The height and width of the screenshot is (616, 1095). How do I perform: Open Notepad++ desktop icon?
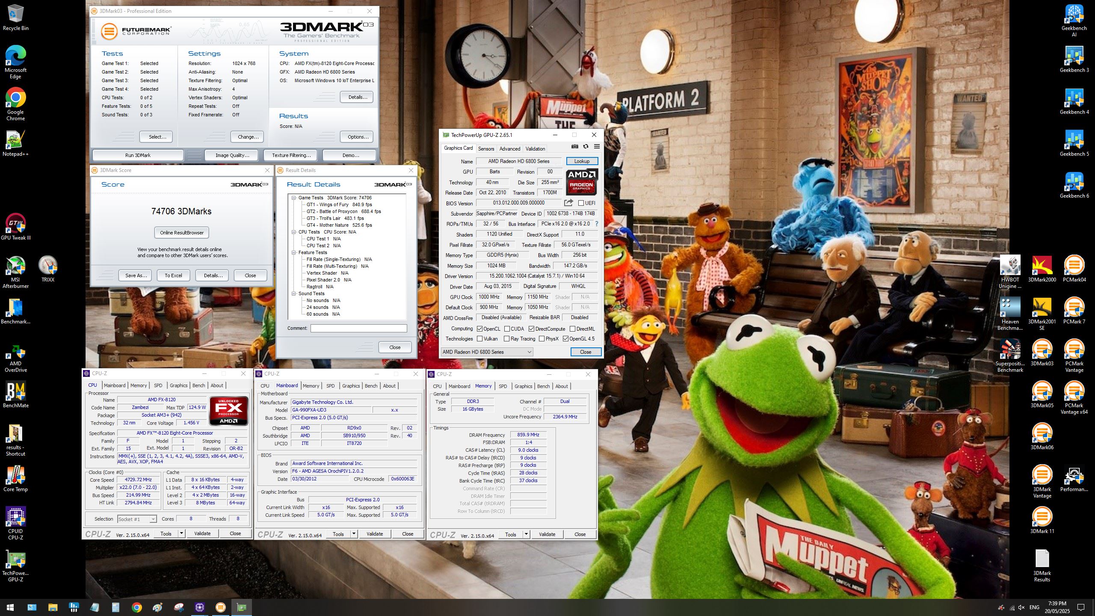(x=15, y=143)
